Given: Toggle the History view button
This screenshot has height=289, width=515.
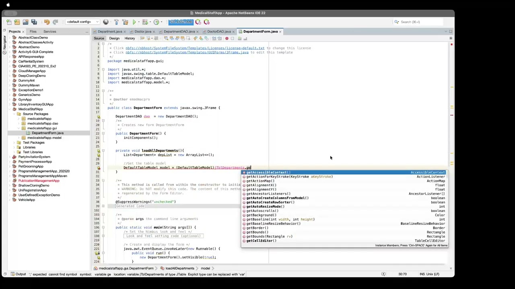Looking at the screenshot, I should [x=130, y=39].
